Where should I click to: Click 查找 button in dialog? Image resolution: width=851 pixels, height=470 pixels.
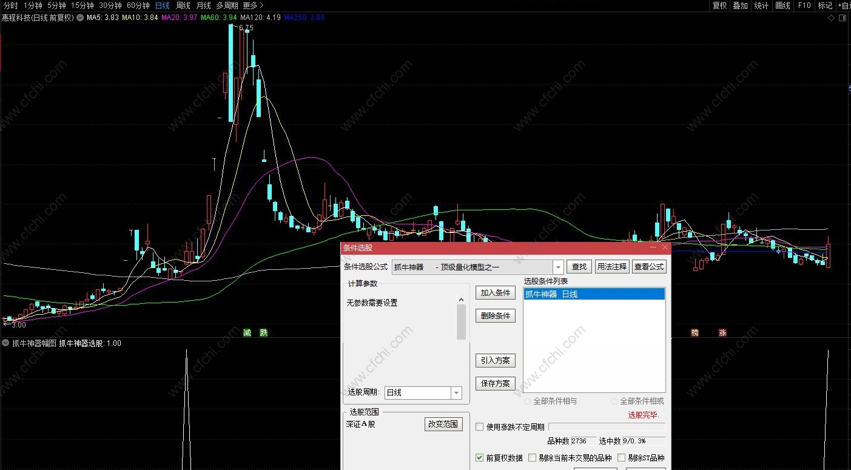pyautogui.click(x=579, y=267)
